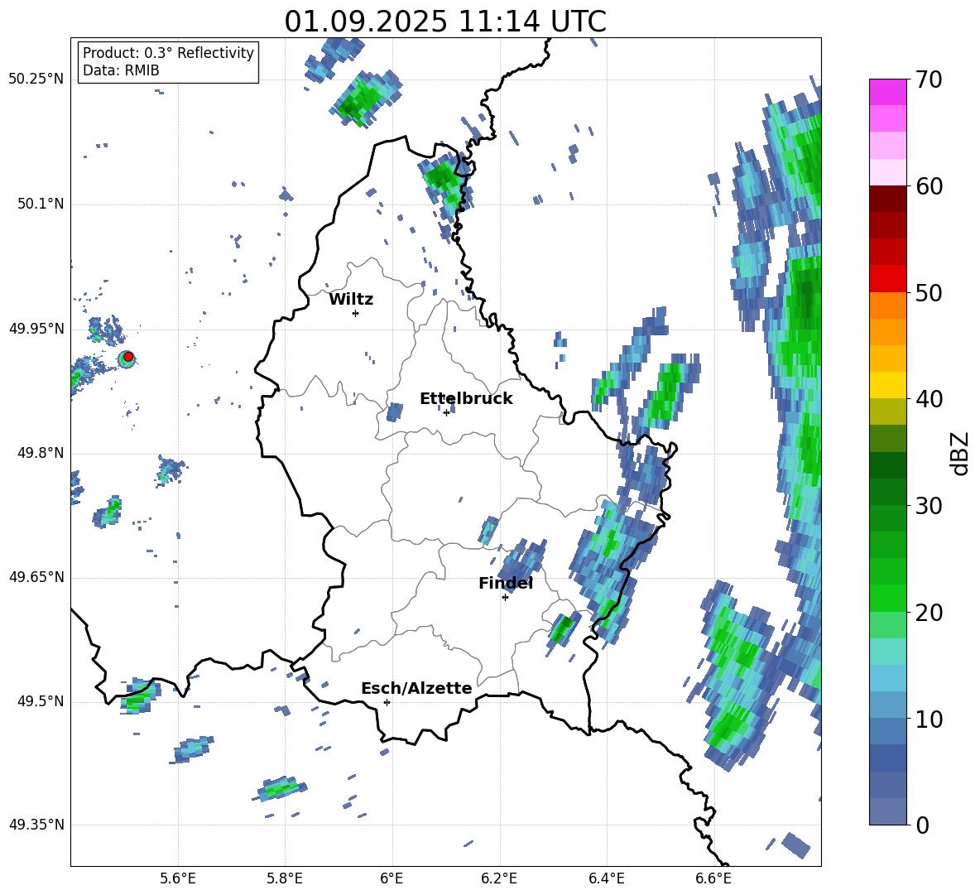
Task: Click the 49.65°N latitude label
Action: 36,576
